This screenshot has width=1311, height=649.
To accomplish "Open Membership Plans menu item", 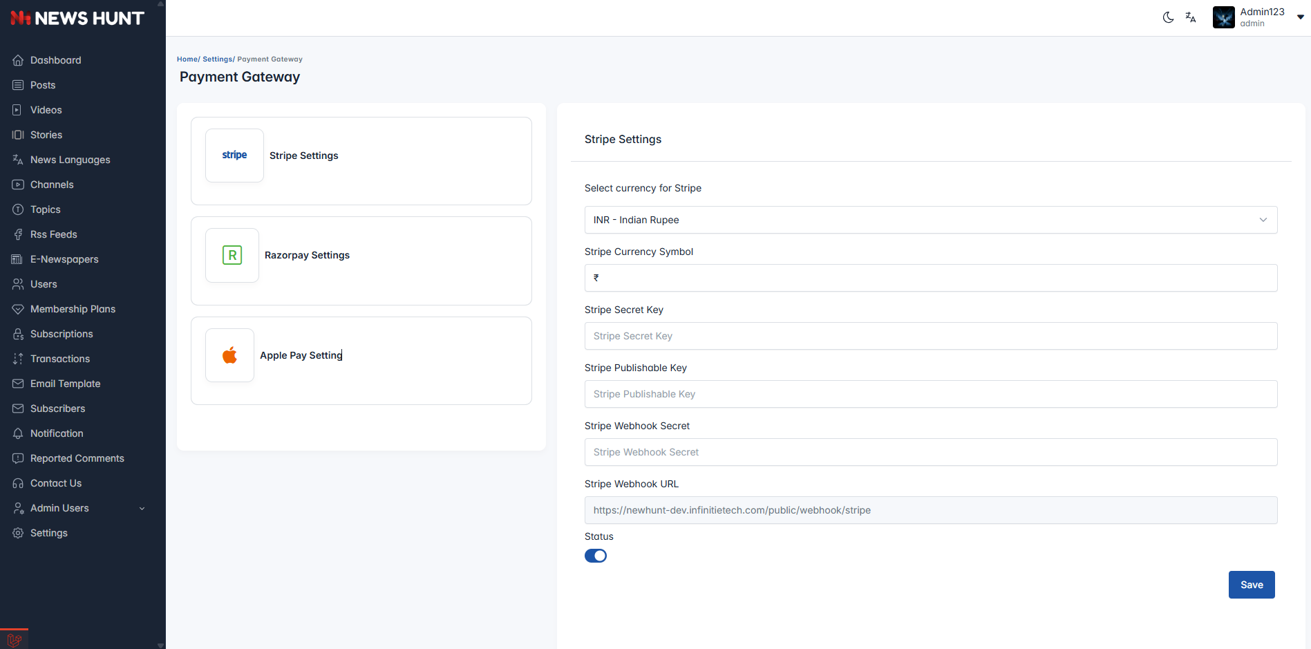I will pyautogui.click(x=73, y=309).
